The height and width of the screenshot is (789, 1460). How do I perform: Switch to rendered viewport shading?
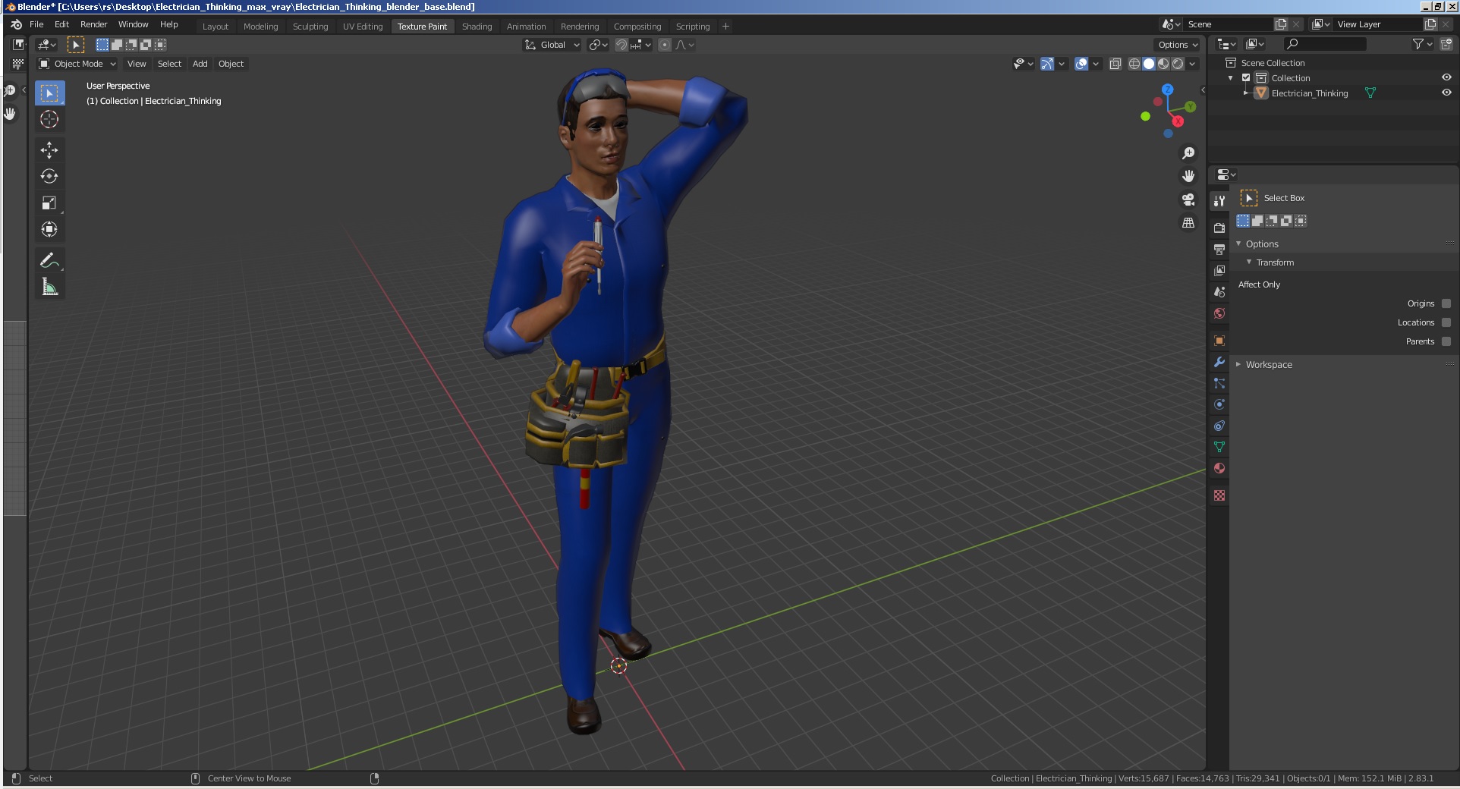(1178, 64)
